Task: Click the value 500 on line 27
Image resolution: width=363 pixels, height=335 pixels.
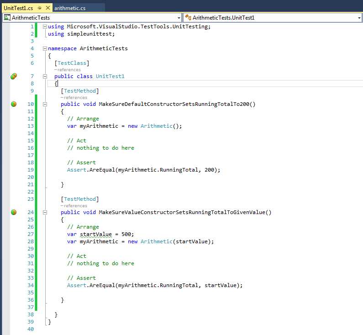Action: point(126,234)
